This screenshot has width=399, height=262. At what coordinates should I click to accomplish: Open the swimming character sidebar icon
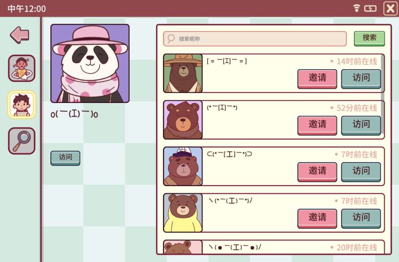[22, 68]
